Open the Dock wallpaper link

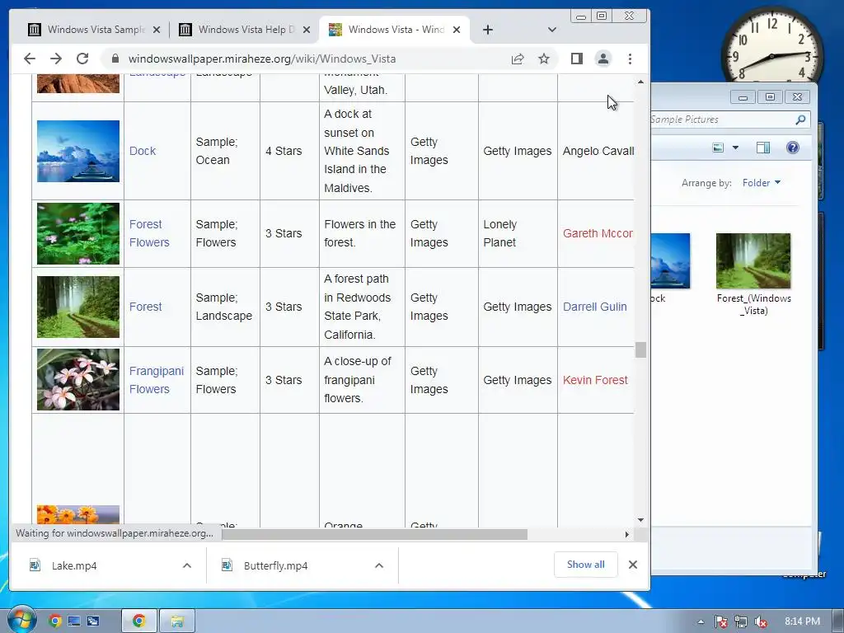coord(142,152)
